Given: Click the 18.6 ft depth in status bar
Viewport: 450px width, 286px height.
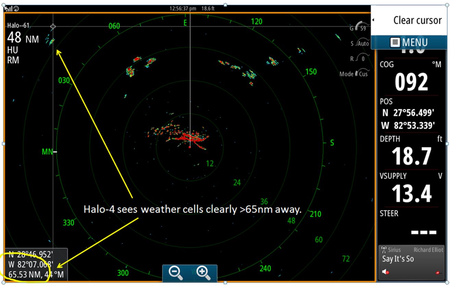Looking at the screenshot, I should pyautogui.click(x=208, y=9).
